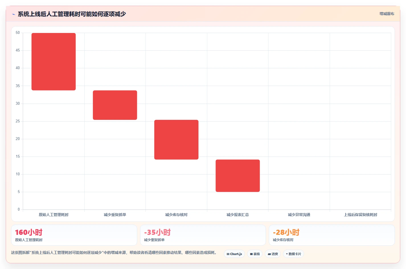Click y-axis tick value 25
This screenshot has height=269, width=406.
pyautogui.click(x=18, y=121)
